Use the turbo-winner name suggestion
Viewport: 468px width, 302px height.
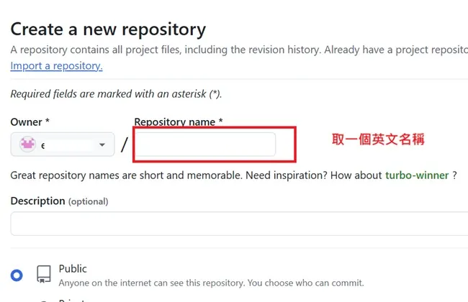click(417, 175)
